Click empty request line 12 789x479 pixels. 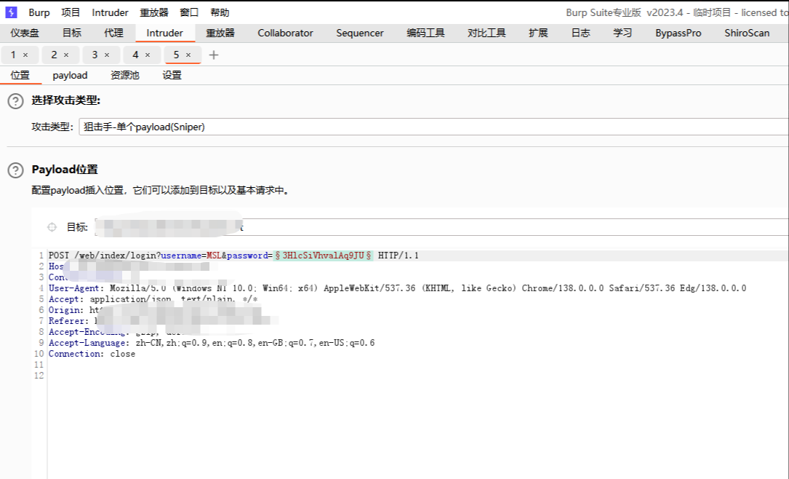click(x=417, y=376)
